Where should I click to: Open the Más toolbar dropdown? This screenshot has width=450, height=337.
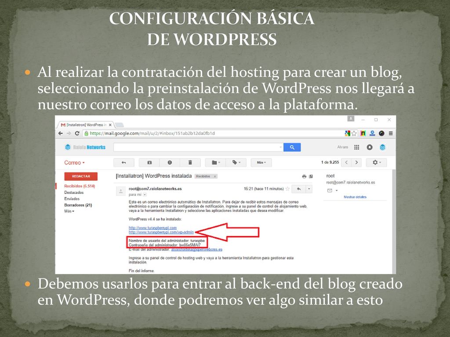coord(261,162)
